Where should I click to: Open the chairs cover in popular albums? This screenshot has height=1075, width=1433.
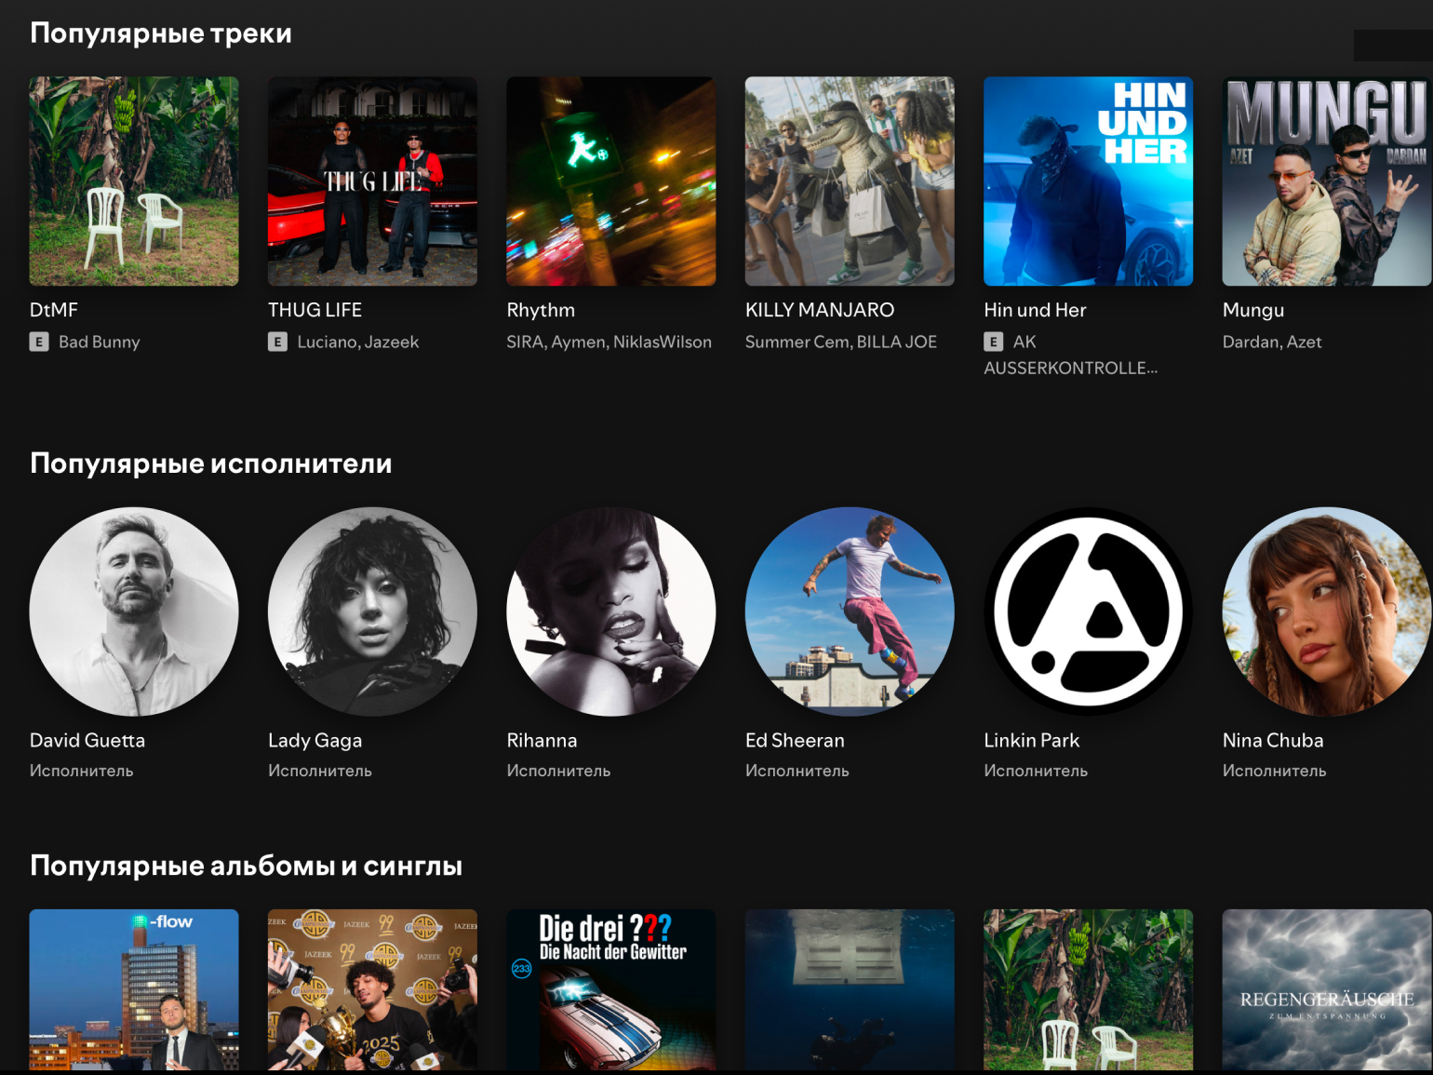[1089, 990]
